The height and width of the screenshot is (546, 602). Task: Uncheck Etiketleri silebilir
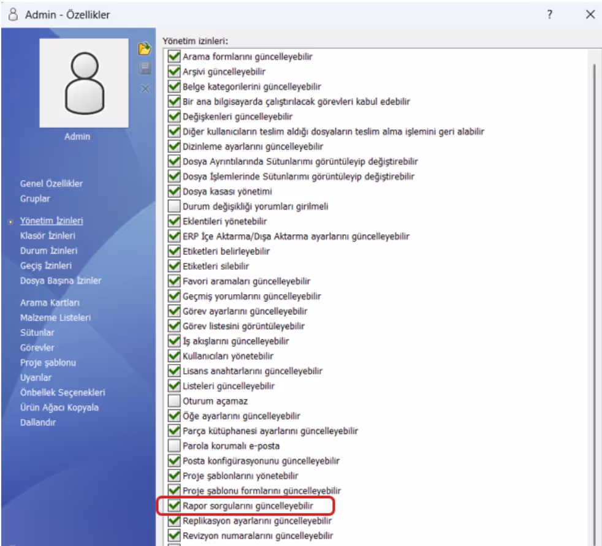pyautogui.click(x=174, y=266)
